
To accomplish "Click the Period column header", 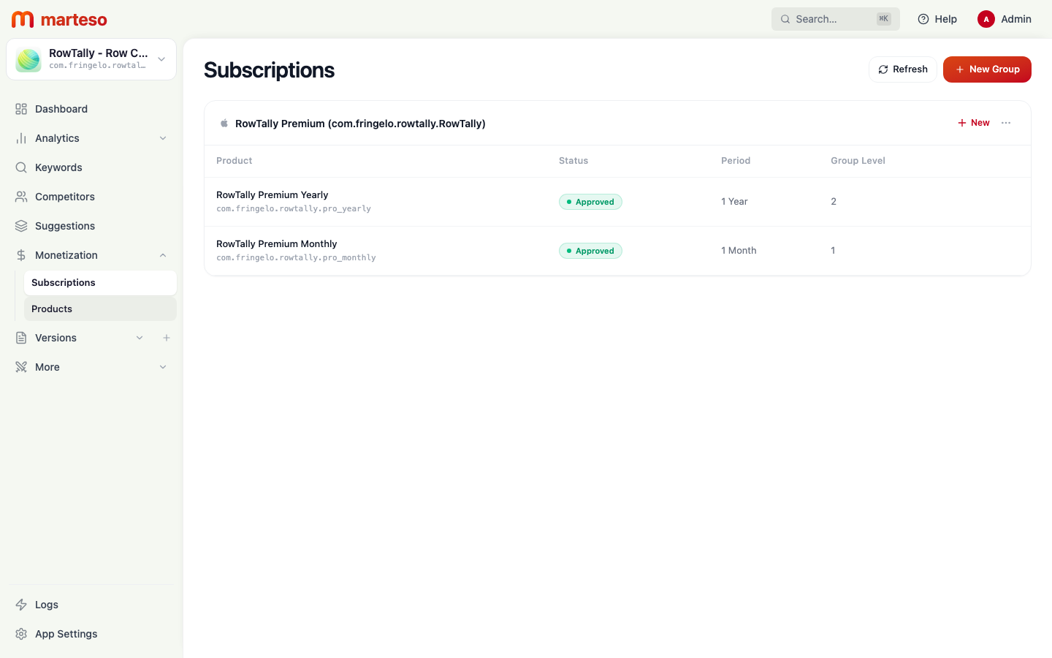I will (x=736, y=161).
